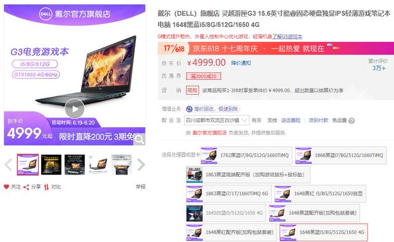The height and width of the screenshot is (242, 394).
Task: Select variant 1863黑蓝i7/1T/1660TiMQ 6G
Action: click(x=229, y=193)
